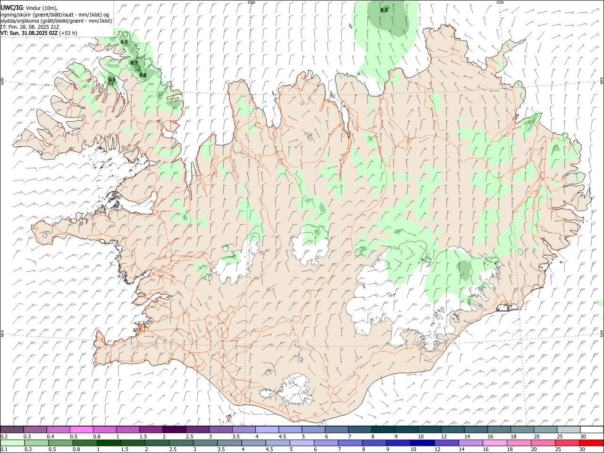604x453 pixels.
Task: Select the violet 12–14 lower legend swatch
Action: pyautogui.click(x=446, y=443)
